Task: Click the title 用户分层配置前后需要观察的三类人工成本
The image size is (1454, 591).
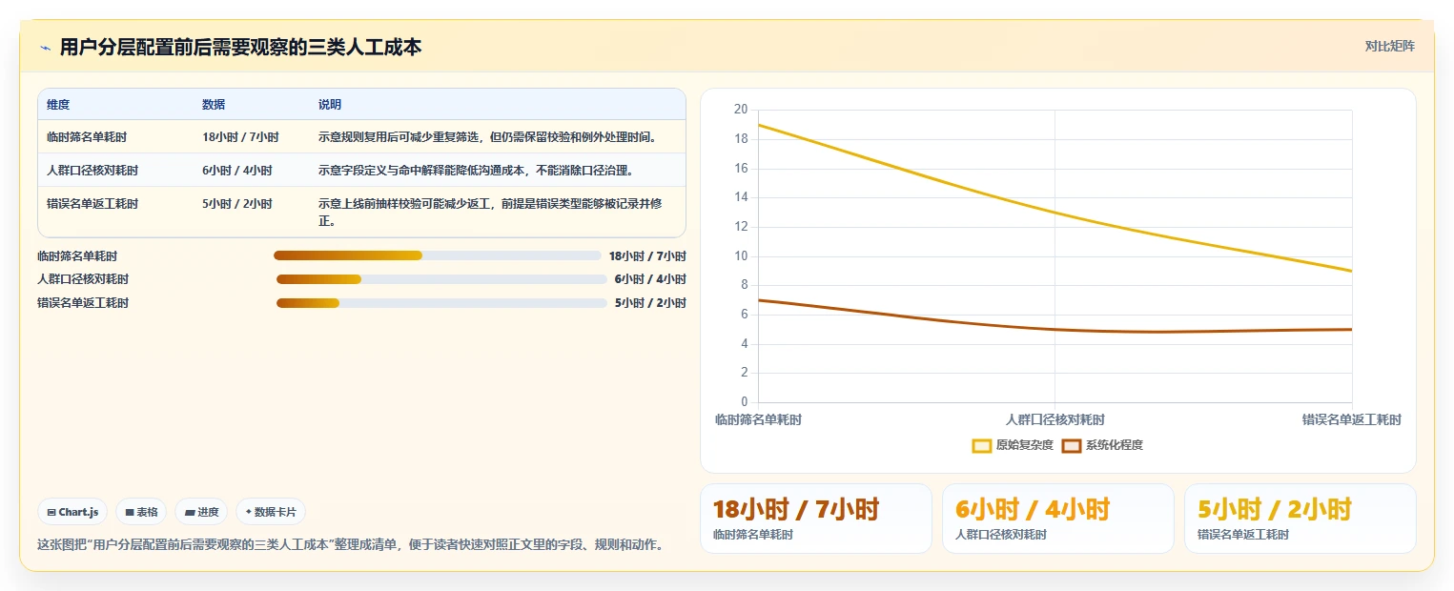Action: [240, 47]
